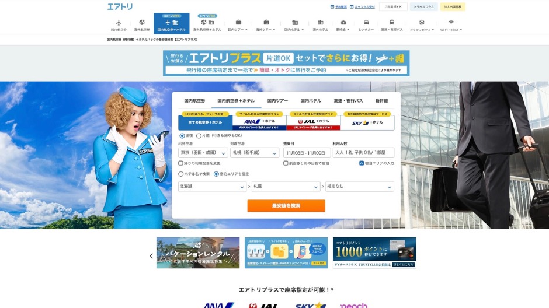Switch to the 国内ツアー search tab

(x=278, y=101)
